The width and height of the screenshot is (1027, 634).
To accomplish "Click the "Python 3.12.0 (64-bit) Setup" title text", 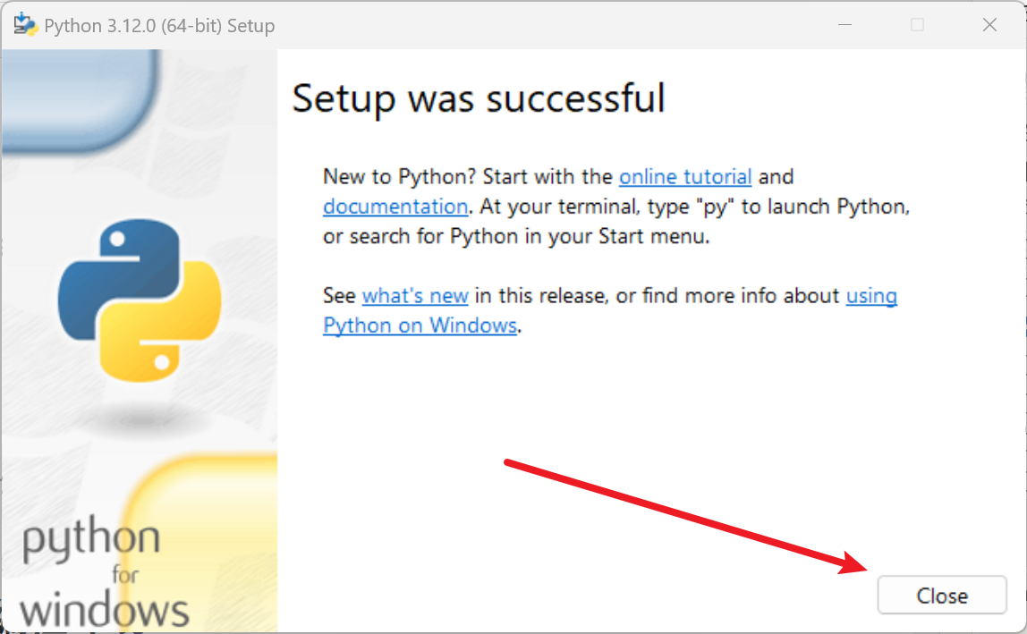I will click(x=159, y=26).
